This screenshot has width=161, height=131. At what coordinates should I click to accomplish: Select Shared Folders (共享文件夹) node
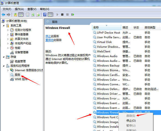pos(19,39)
